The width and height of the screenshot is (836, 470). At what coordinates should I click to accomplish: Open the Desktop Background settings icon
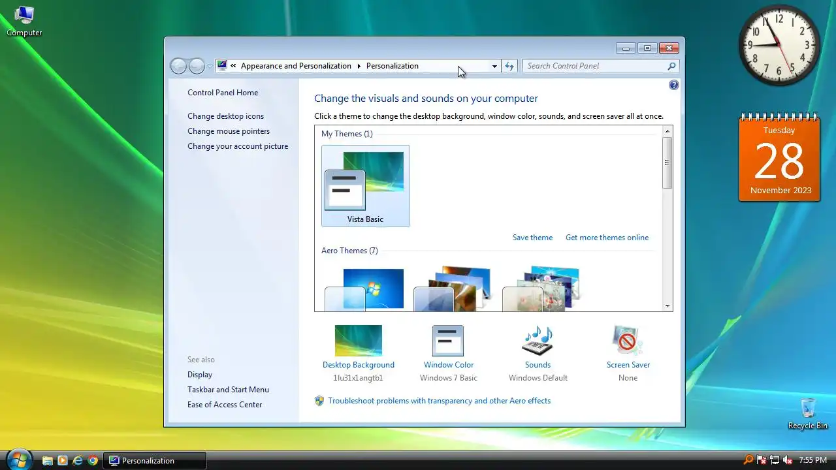358,341
